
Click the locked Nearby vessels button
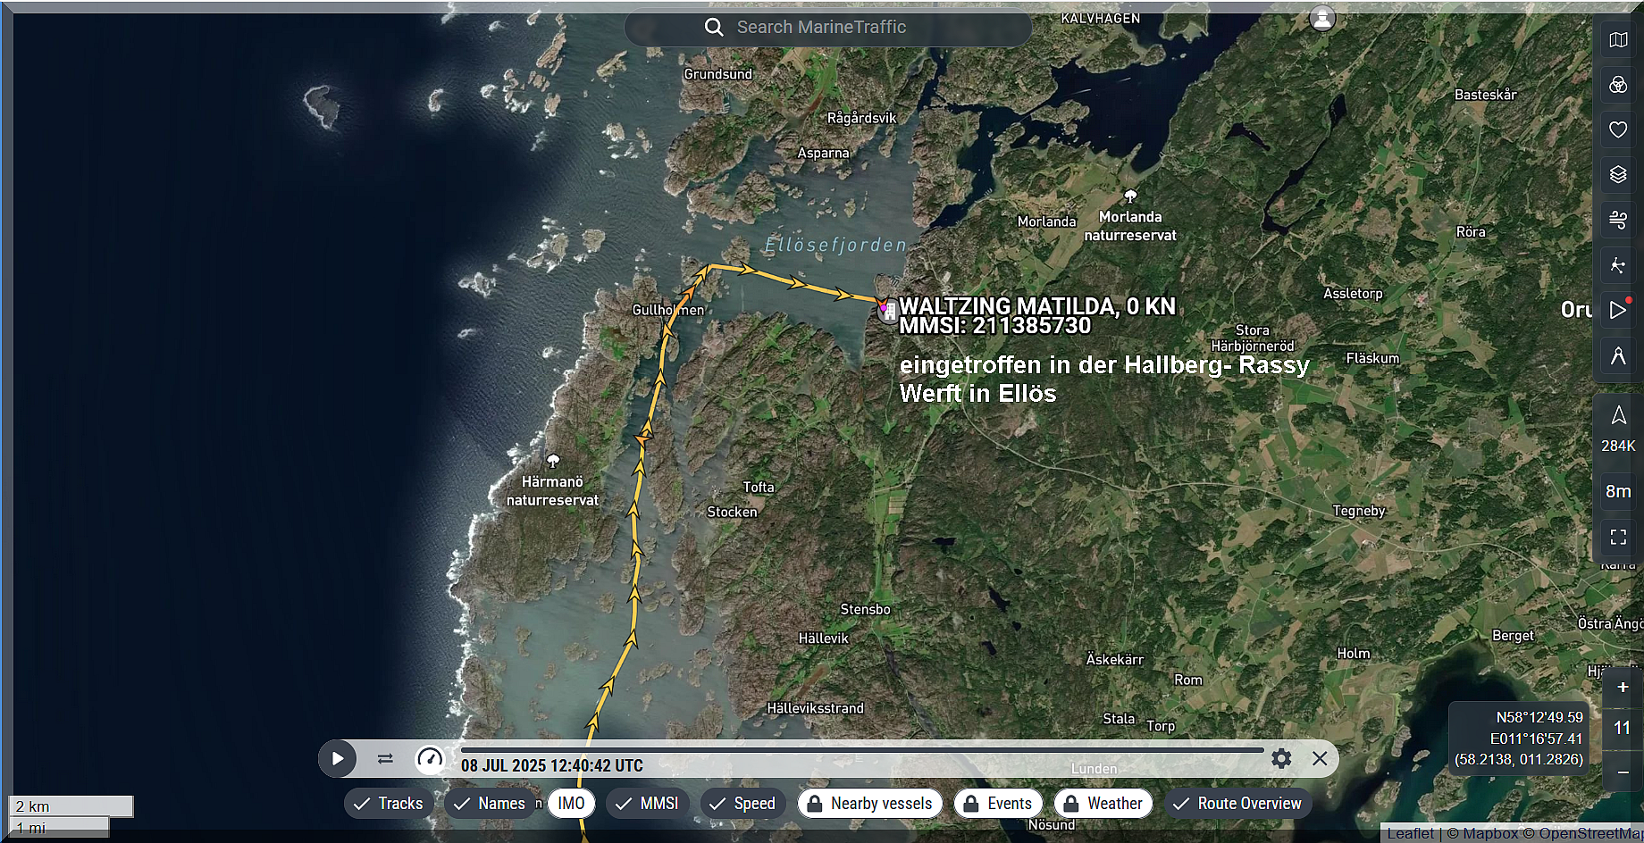pos(870,804)
